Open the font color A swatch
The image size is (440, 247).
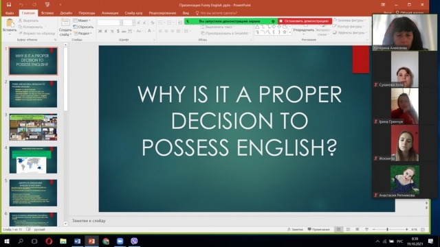click(x=150, y=31)
